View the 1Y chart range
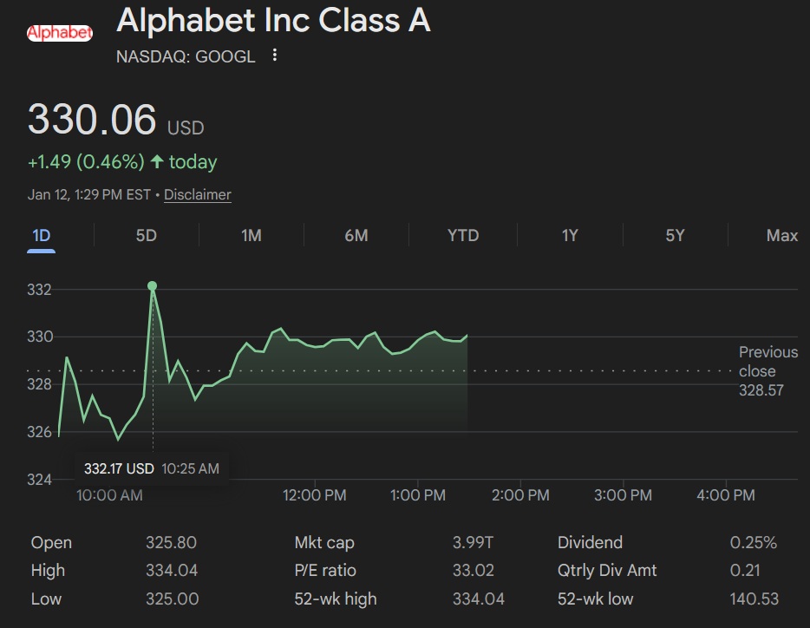This screenshot has width=810, height=628. pyautogui.click(x=570, y=235)
